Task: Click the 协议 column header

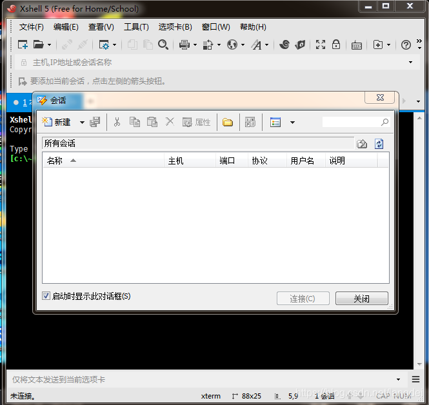Action: [267, 161]
